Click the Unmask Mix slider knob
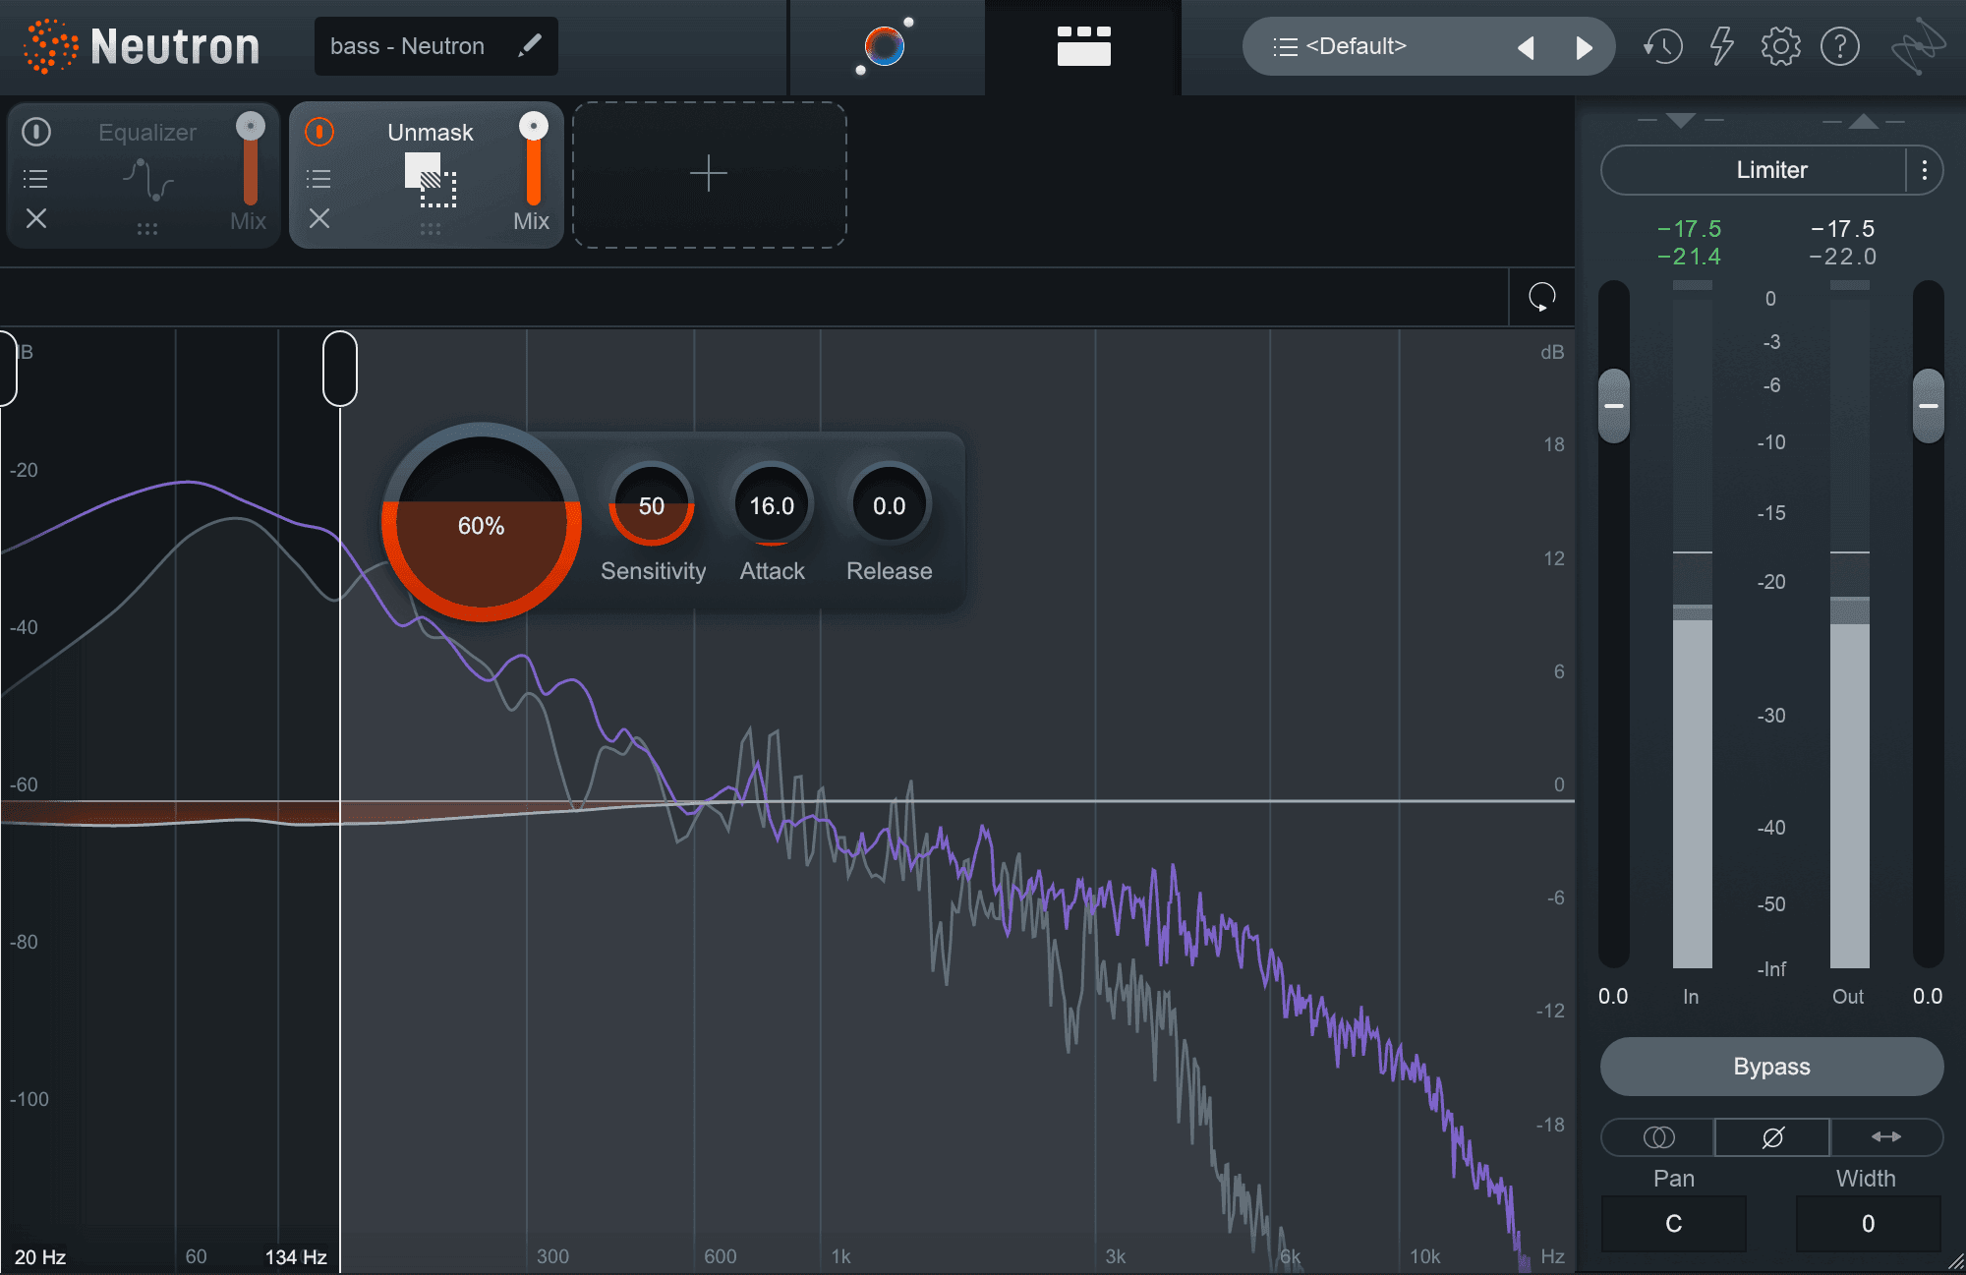This screenshot has width=1966, height=1275. [x=534, y=126]
